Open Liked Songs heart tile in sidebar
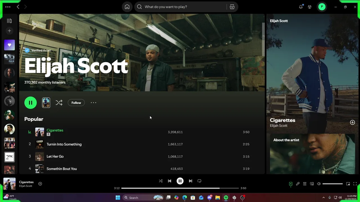The height and width of the screenshot is (202, 360). [9, 45]
